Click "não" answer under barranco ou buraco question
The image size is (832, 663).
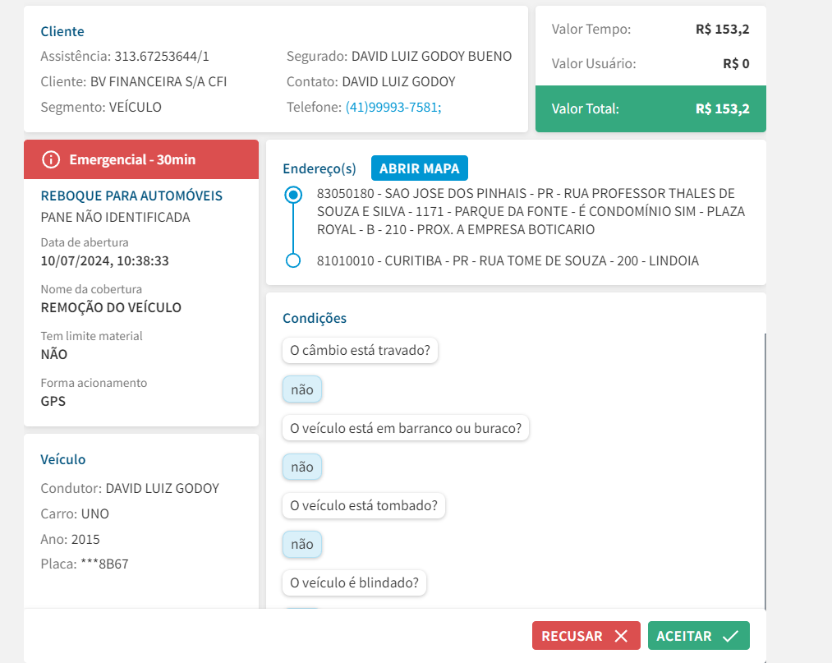pyautogui.click(x=302, y=467)
